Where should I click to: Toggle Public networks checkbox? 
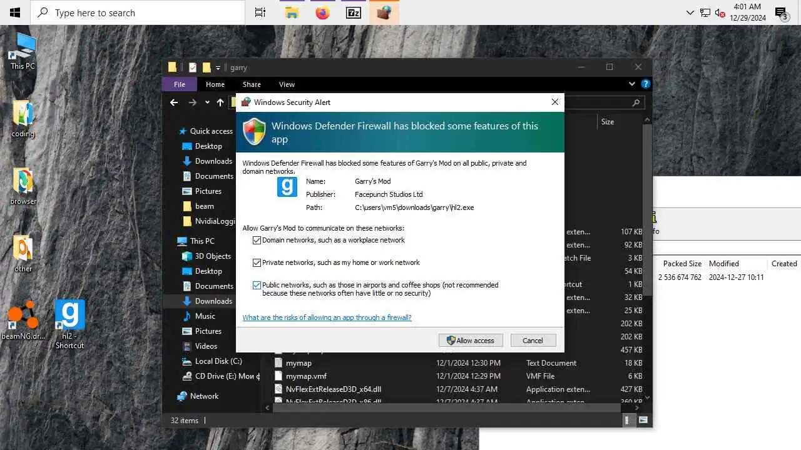pyautogui.click(x=257, y=285)
